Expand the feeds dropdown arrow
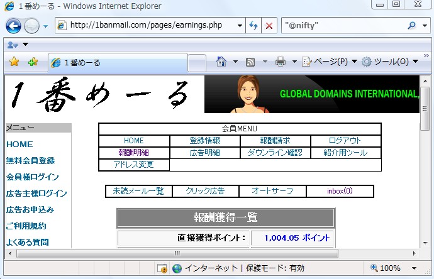 (x=265, y=62)
